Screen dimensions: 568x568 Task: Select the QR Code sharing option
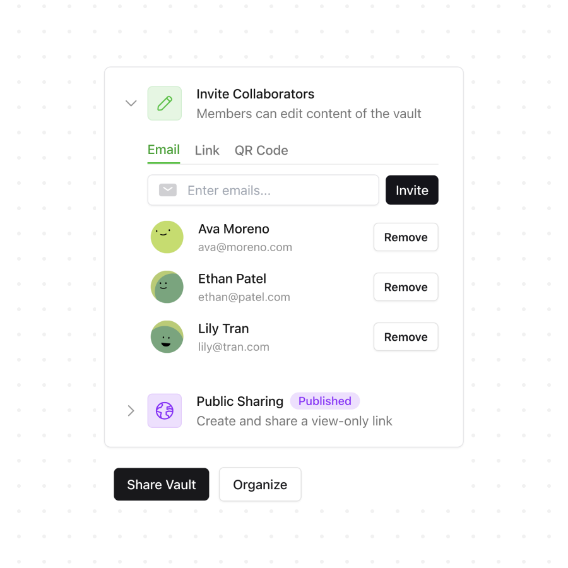tap(261, 150)
